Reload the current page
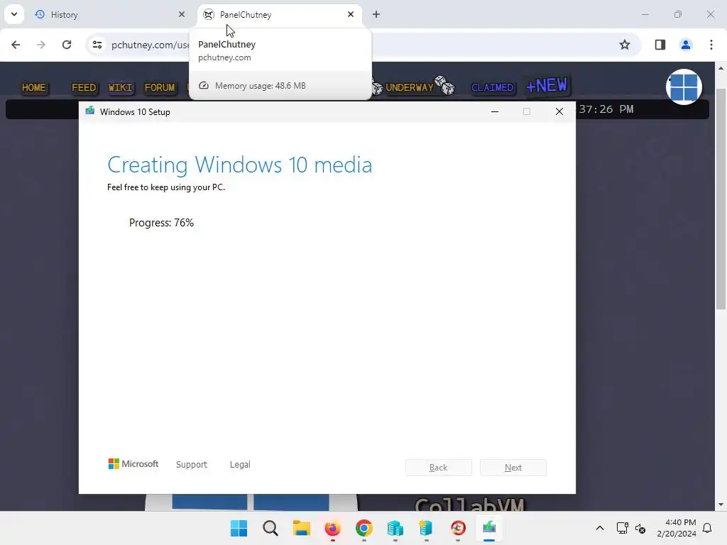 67,45
